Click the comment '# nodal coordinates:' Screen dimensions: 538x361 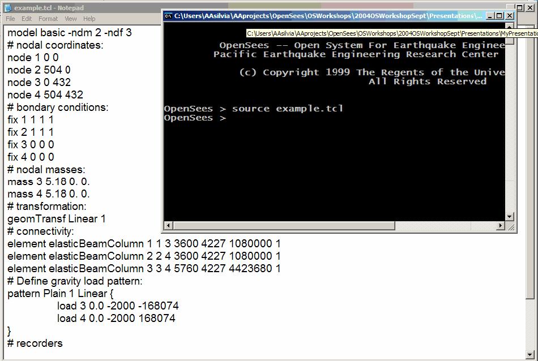point(55,45)
